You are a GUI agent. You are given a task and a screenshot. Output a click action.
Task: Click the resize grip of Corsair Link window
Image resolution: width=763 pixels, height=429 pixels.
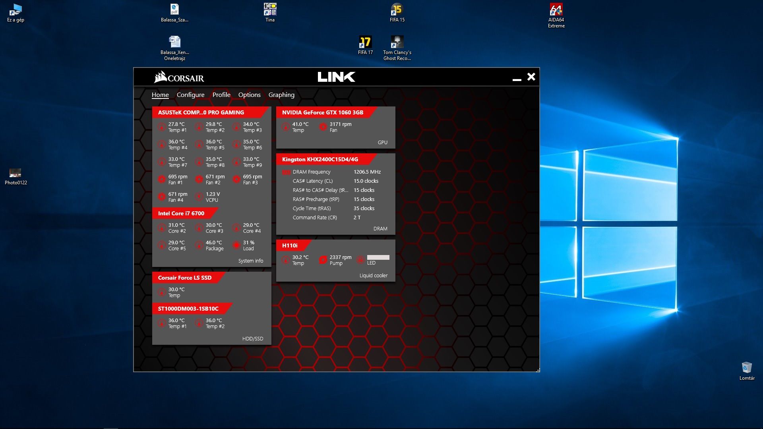tap(538, 370)
